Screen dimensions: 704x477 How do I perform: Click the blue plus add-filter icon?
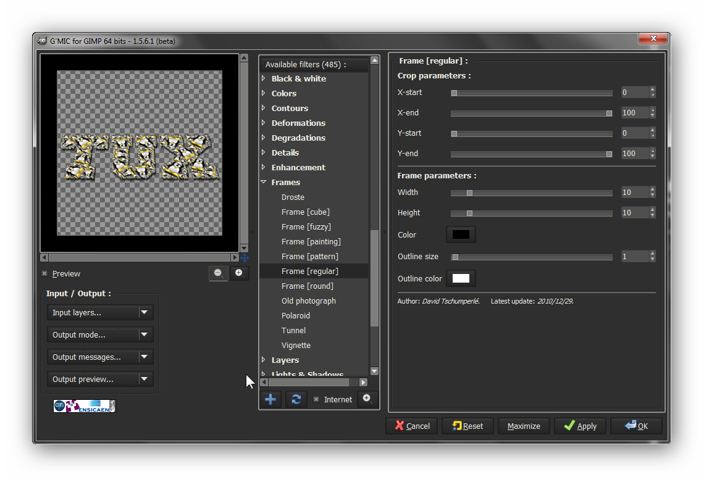(x=270, y=399)
